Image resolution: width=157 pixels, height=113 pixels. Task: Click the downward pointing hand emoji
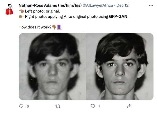(54, 27)
